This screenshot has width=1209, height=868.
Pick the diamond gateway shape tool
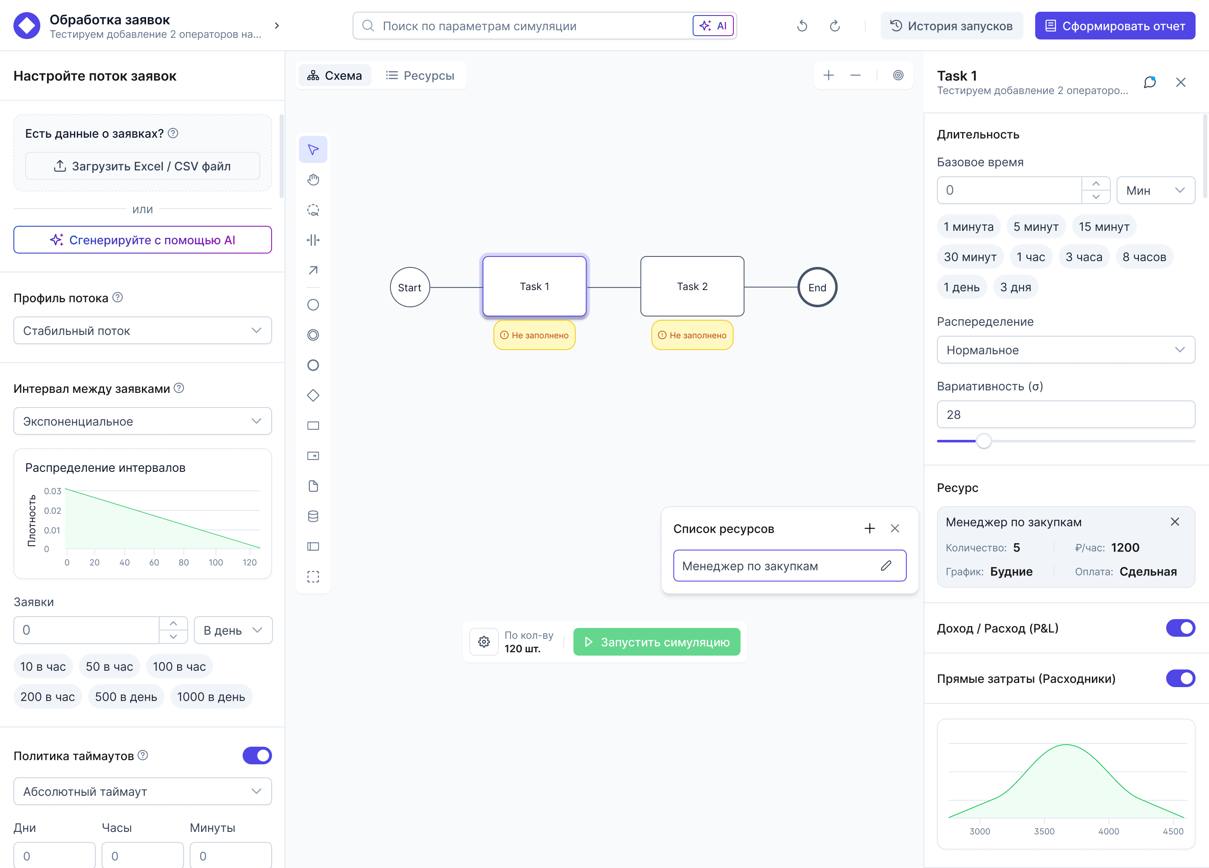[x=313, y=395]
